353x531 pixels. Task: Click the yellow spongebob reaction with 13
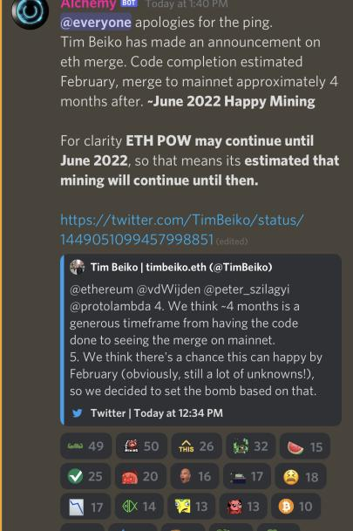click(x=192, y=507)
